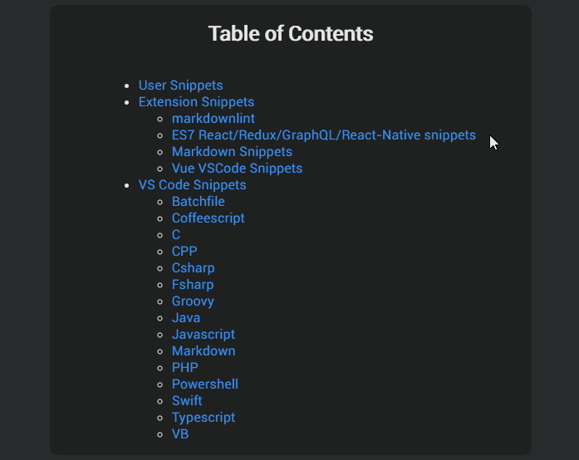The image size is (579, 460).
Task: Click the Java link
Action: tap(186, 318)
